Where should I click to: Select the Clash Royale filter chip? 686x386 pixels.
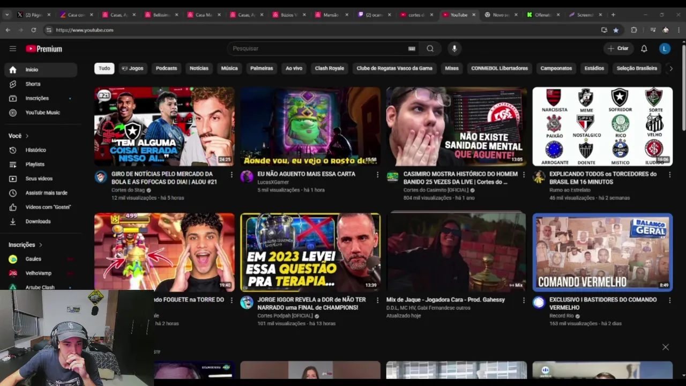tap(330, 69)
